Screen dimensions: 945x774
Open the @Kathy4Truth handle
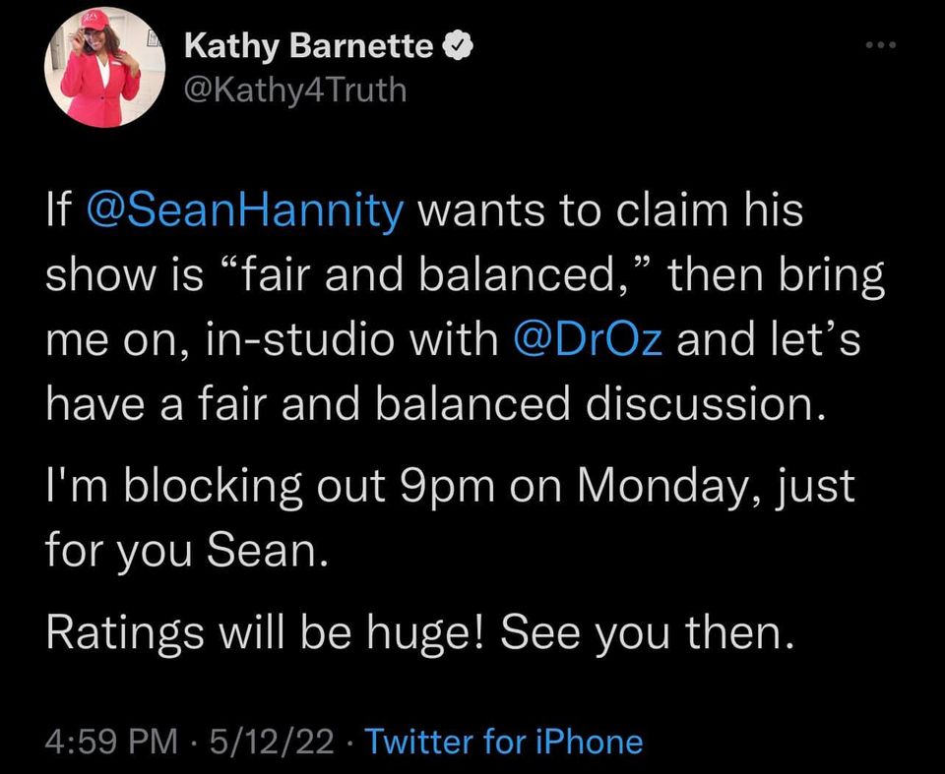[x=294, y=89]
